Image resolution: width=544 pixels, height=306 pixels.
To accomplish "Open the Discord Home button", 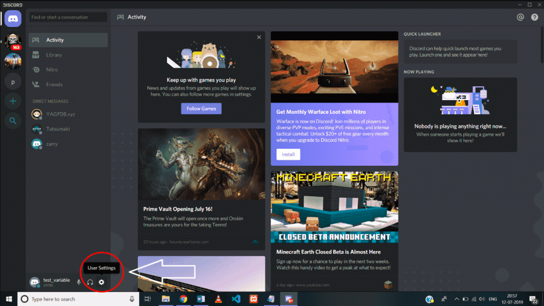I will (13, 19).
